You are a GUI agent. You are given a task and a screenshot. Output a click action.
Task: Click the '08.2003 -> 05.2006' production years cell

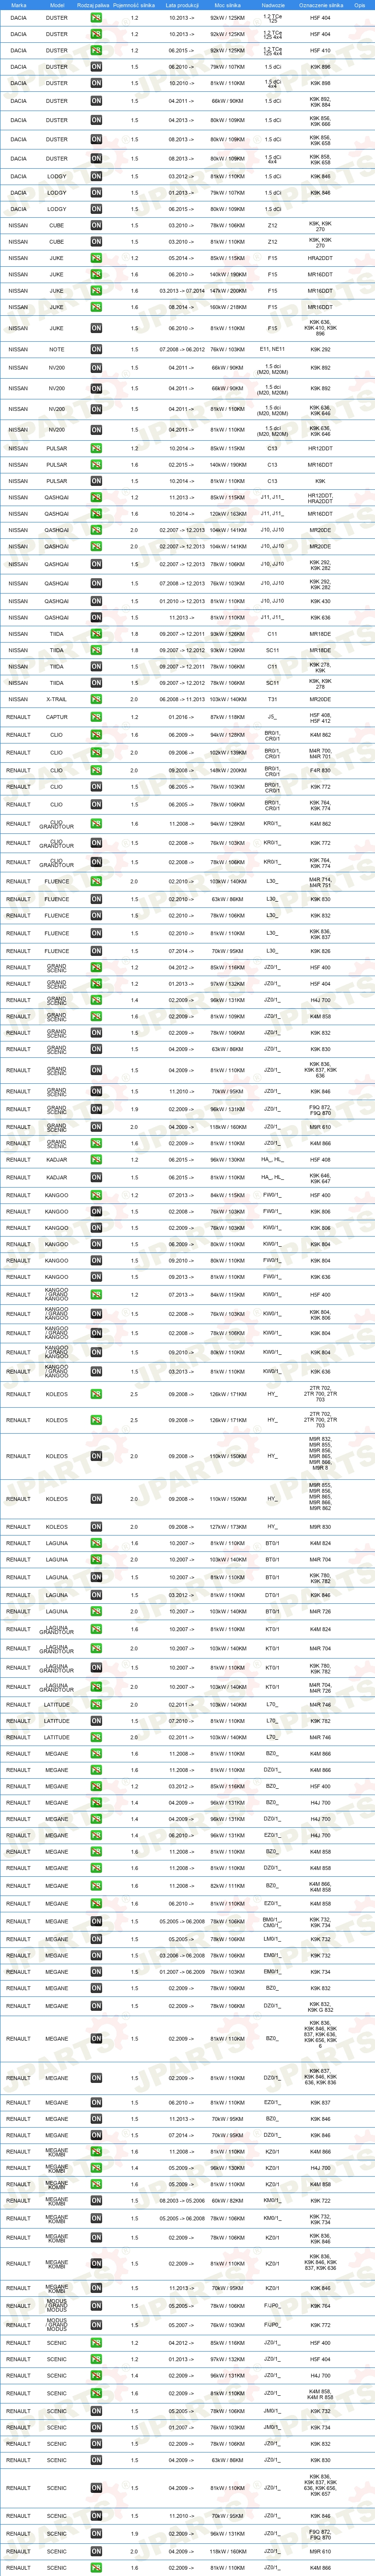[x=182, y=2200]
